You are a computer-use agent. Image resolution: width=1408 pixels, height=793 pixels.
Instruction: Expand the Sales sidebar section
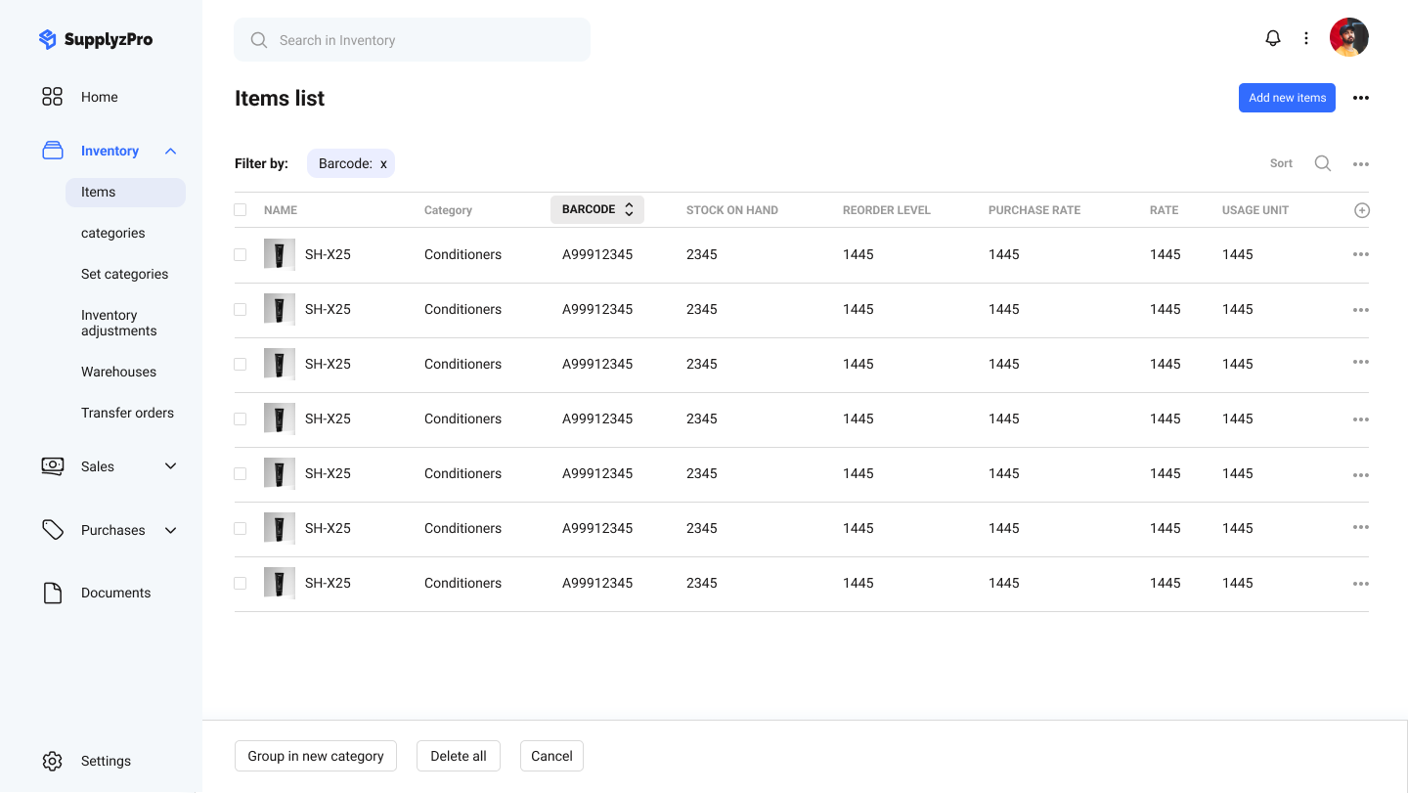171,466
